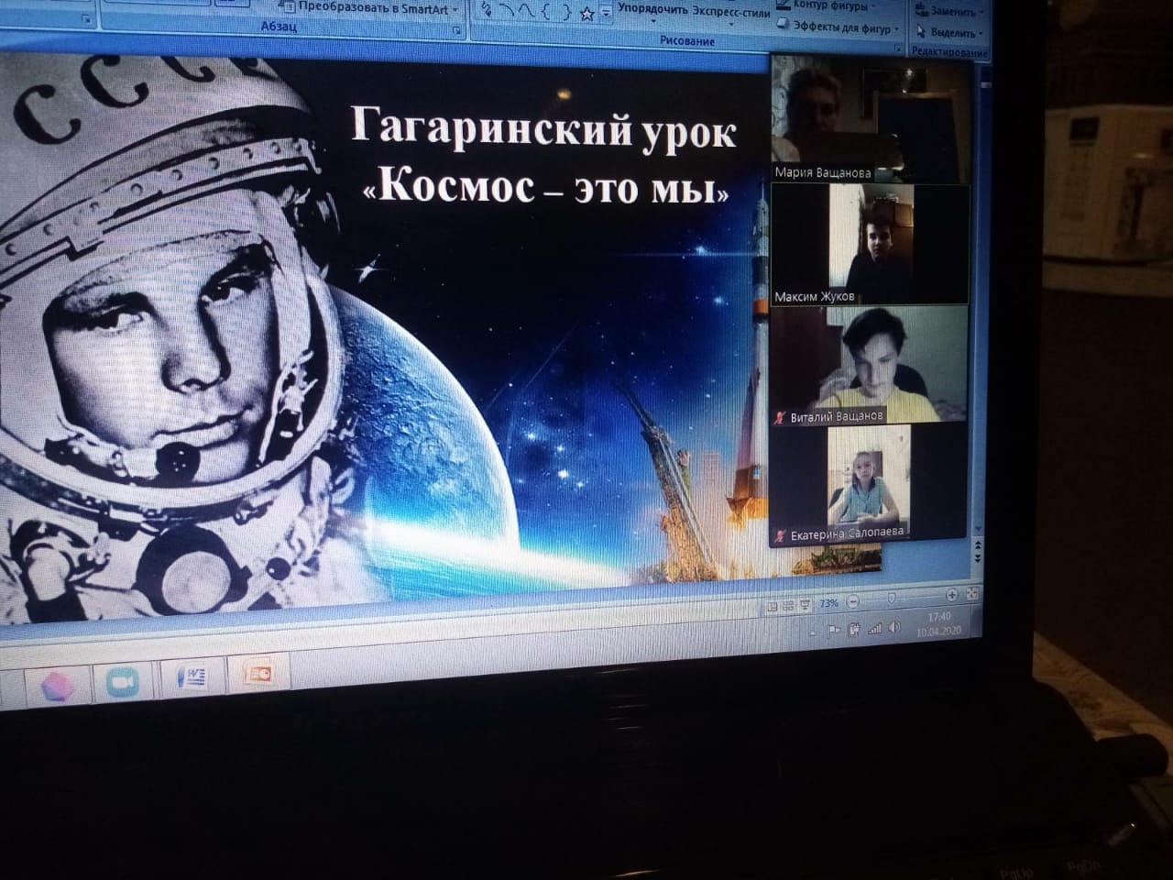Open Action Center flag tray icon
The height and width of the screenshot is (880, 1173).
[833, 630]
